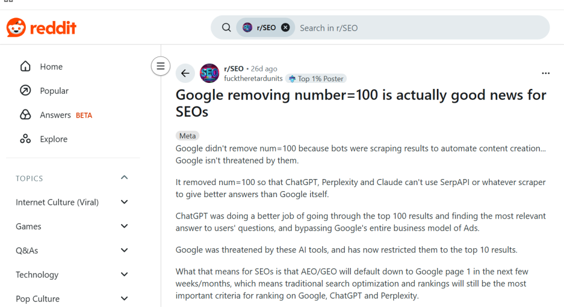Expand the Q&As topic chevron
Screen dimensions: 564x307
click(x=124, y=250)
